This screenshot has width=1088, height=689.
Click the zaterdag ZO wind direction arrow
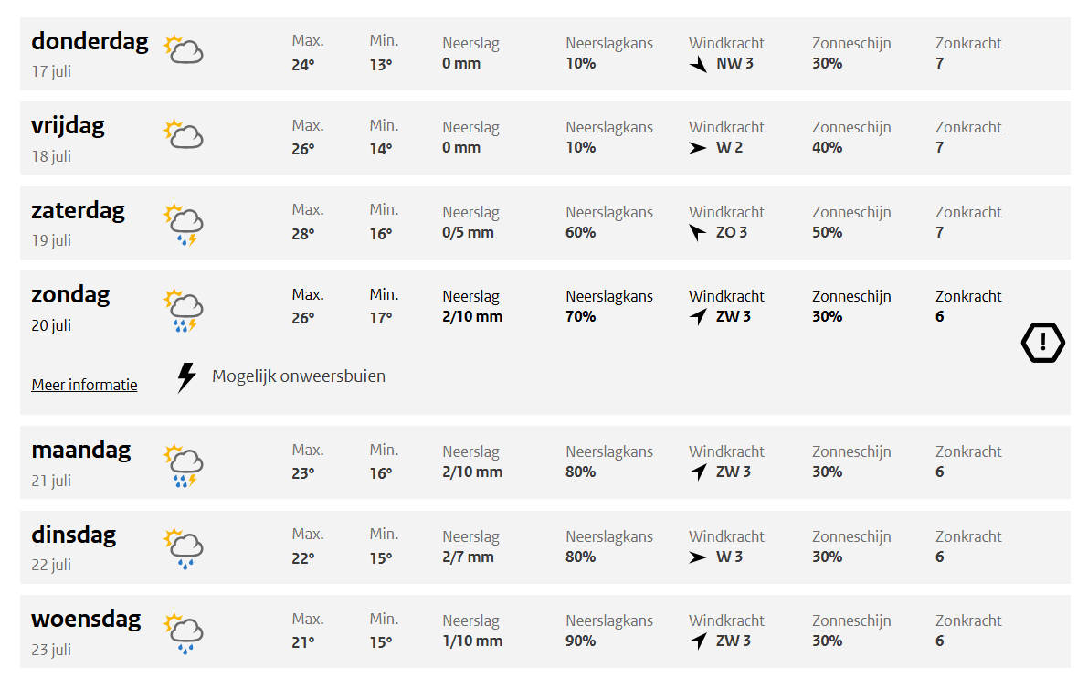click(698, 233)
